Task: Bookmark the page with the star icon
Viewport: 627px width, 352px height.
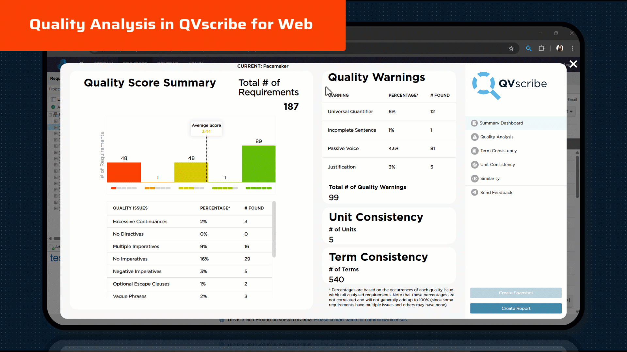Action: tap(511, 49)
